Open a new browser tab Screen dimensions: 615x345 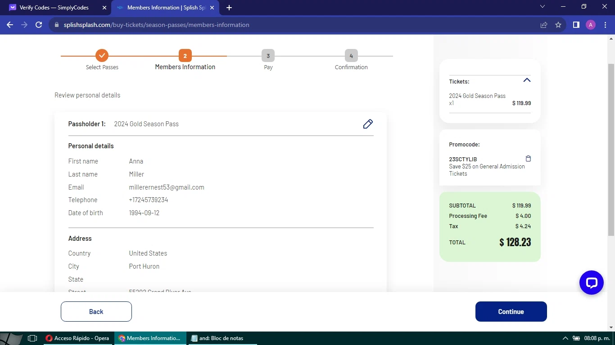[x=229, y=8]
